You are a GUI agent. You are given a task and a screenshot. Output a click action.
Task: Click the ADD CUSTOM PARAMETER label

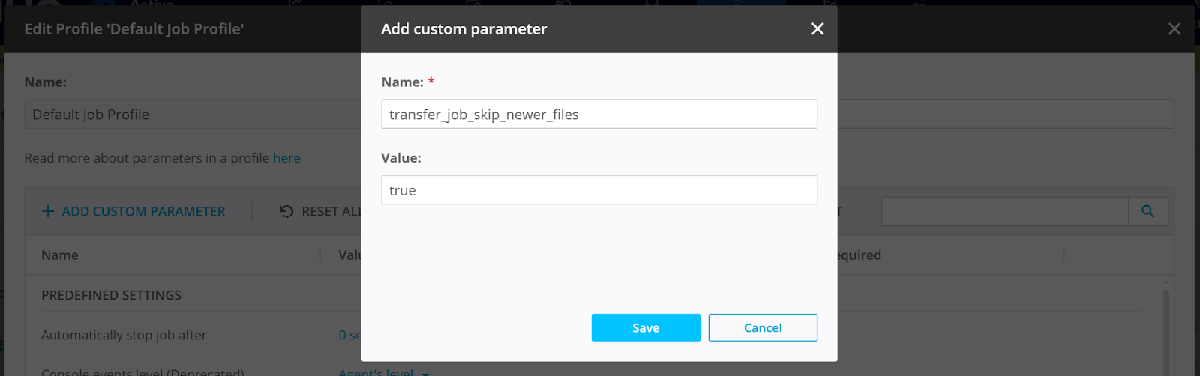coord(143,212)
